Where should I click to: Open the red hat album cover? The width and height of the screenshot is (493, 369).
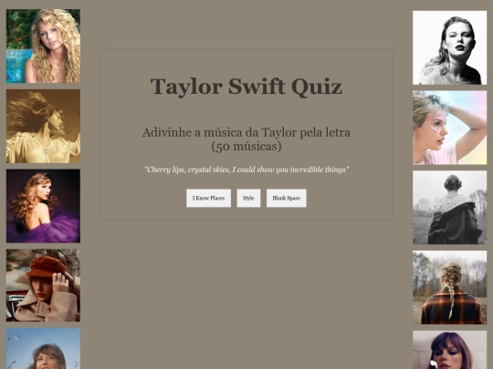(x=43, y=285)
